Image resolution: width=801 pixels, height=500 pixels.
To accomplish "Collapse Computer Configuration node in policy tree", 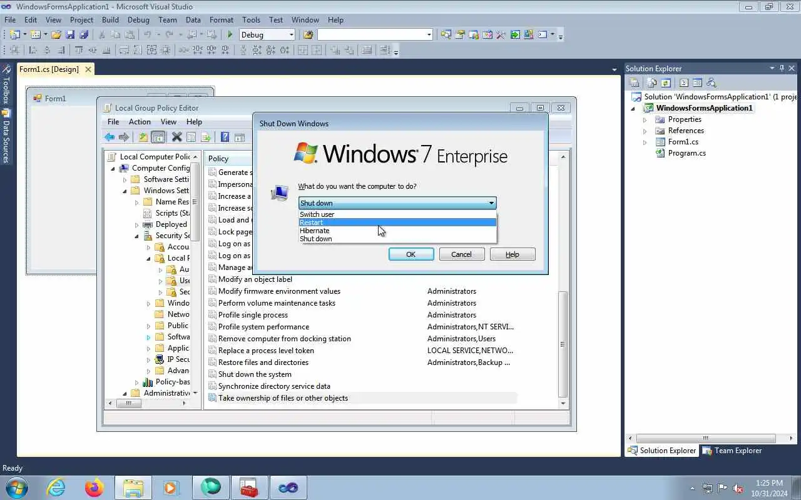I will coord(113,168).
